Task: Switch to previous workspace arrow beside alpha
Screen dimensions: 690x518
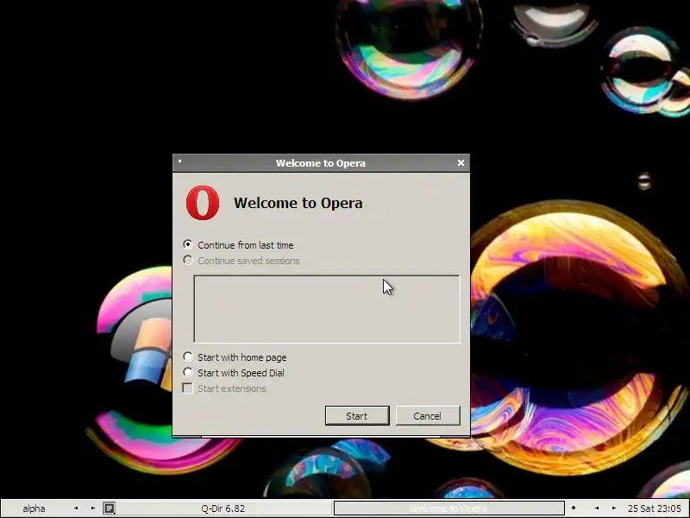Action: pyautogui.click(x=76, y=509)
